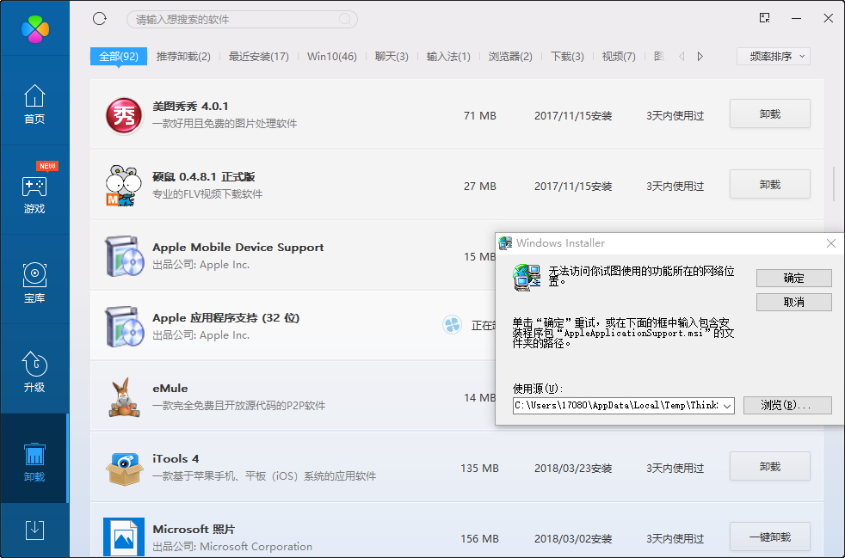Click the 27 MB size of 硕鼠
This screenshot has height=558, width=845.
tap(479, 186)
